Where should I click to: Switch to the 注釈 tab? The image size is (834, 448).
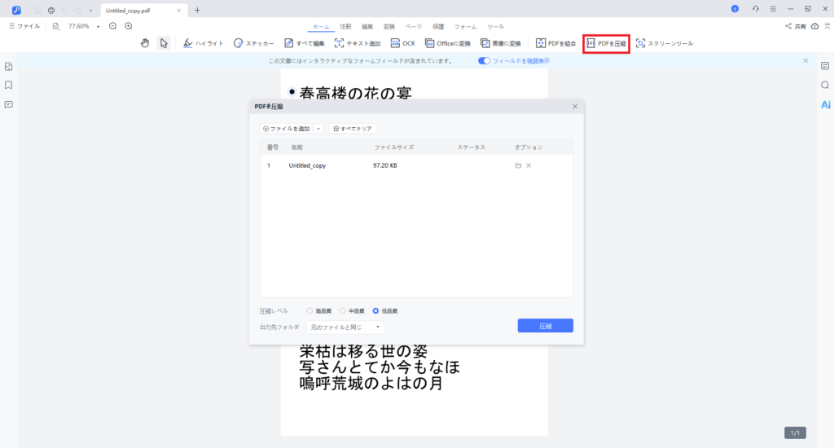(x=345, y=27)
